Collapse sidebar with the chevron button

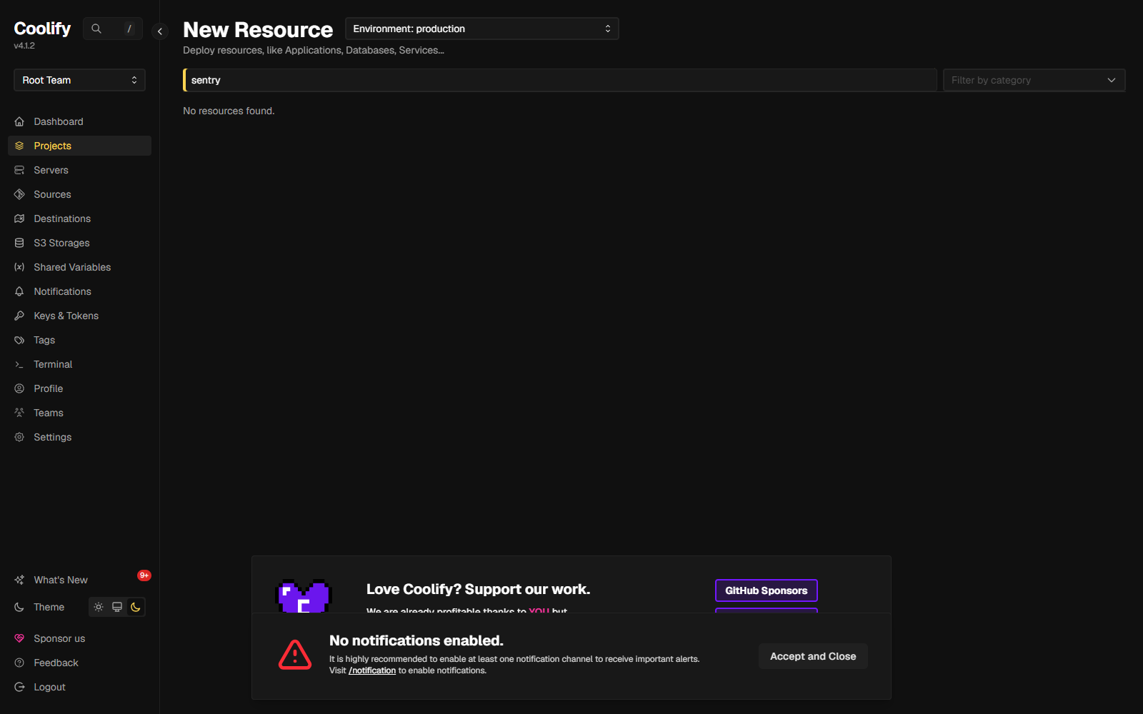click(x=160, y=31)
